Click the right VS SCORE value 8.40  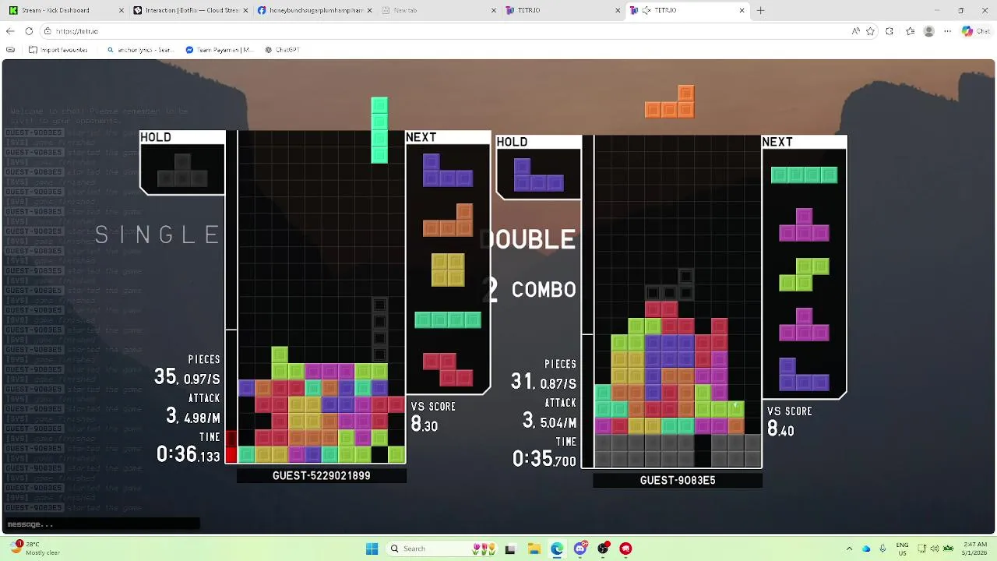point(780,429)
